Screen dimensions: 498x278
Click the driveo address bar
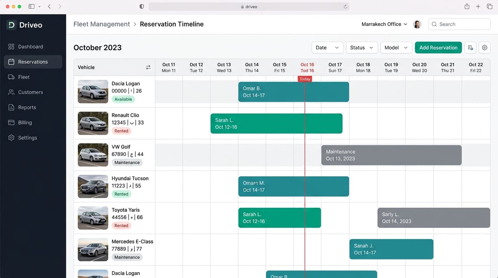249,7
